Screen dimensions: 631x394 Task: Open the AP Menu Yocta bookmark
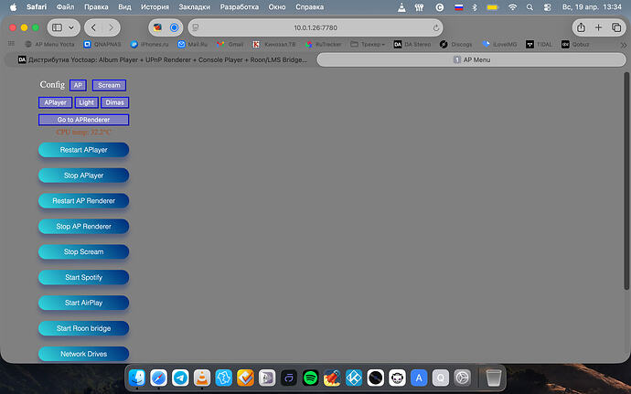49,44
